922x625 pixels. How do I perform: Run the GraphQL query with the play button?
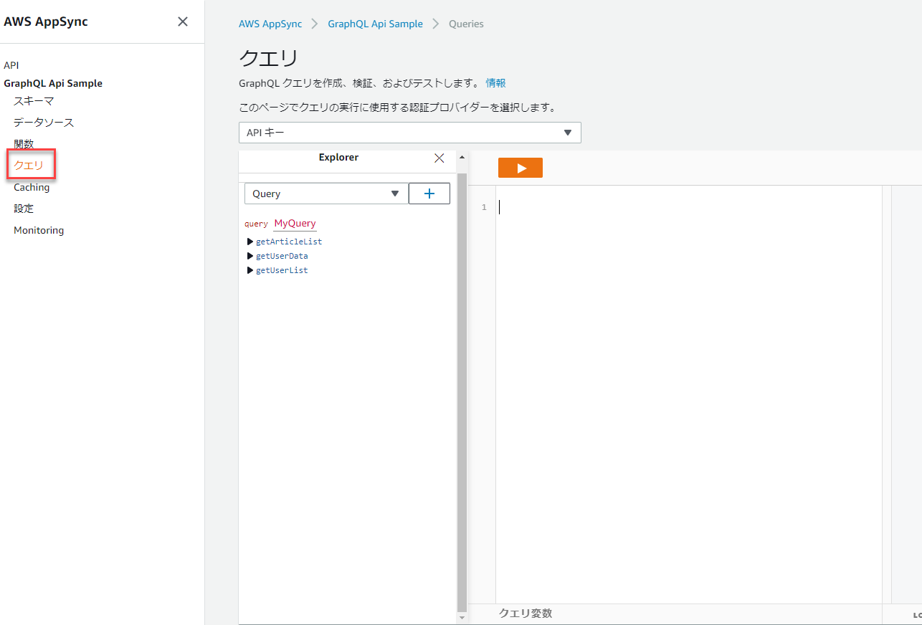point(520,167)
